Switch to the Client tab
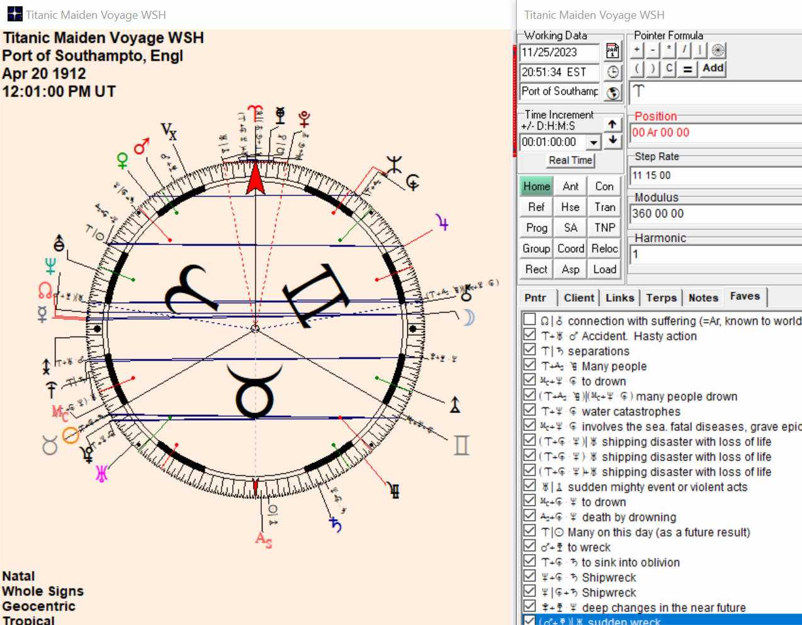 click(579, 298)
